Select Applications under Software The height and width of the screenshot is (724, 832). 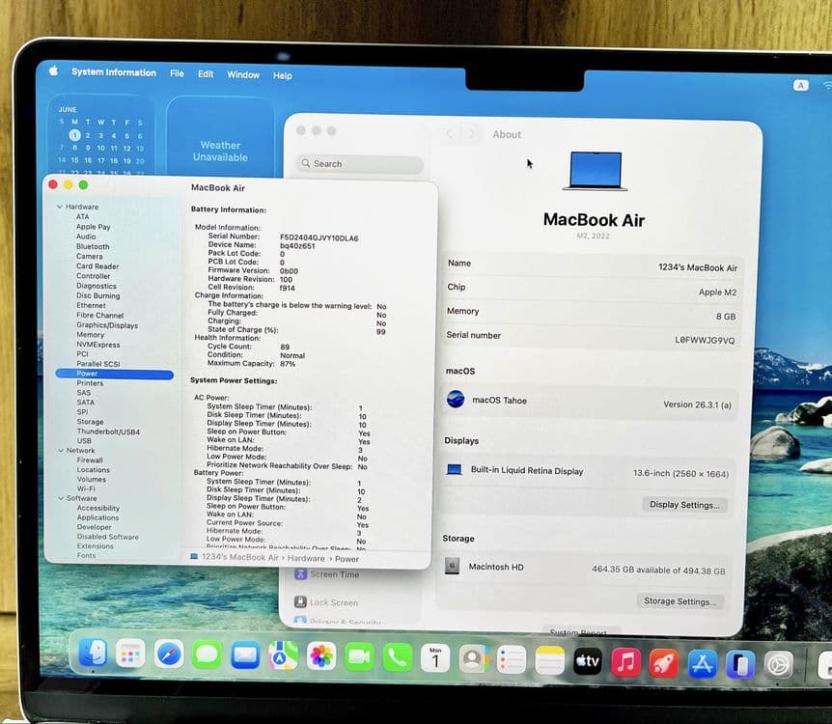(x=97, y=517)
